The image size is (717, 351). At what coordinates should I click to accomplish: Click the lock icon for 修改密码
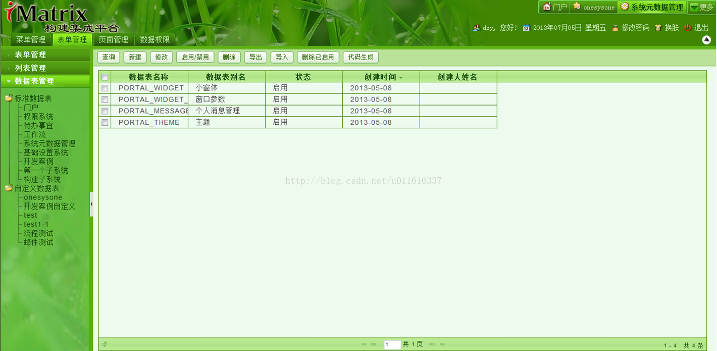click(x=615, y=28)
